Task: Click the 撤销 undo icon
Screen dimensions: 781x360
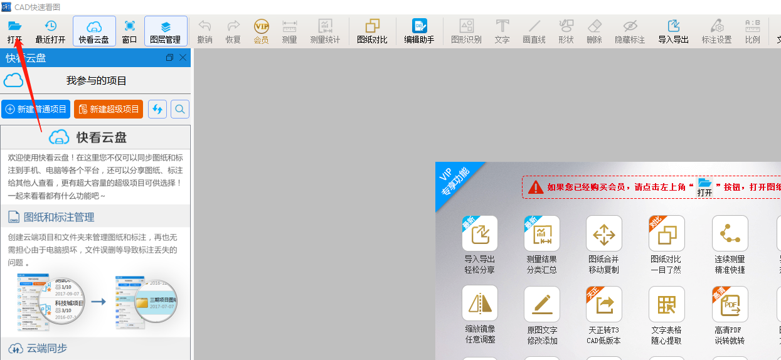Action: [205, 26]
